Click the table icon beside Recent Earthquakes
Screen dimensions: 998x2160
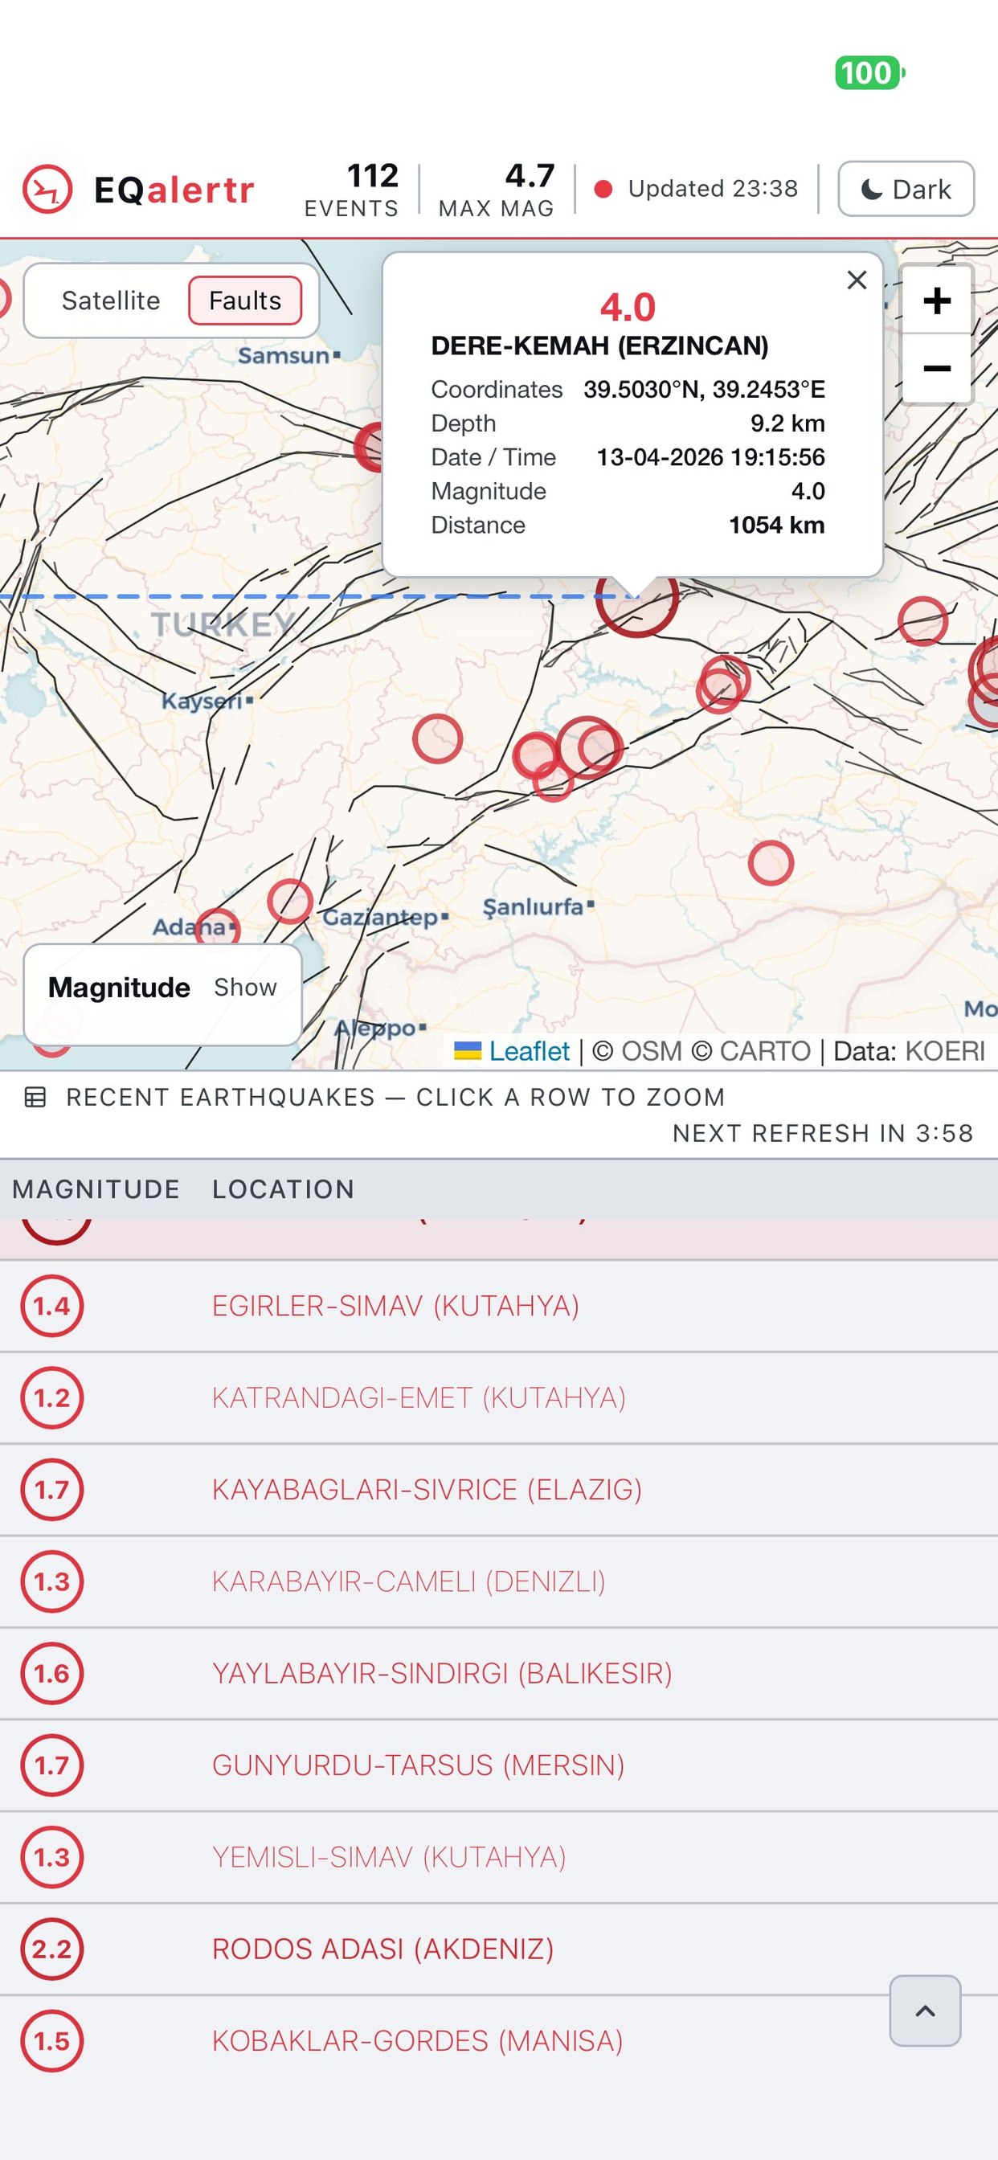pos(35,1097)
